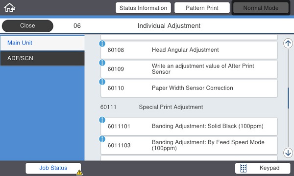Open info icon for 6011101 Solid Black banding
Viewport: 294px width, 176px height.
click(x=102, y=120)
